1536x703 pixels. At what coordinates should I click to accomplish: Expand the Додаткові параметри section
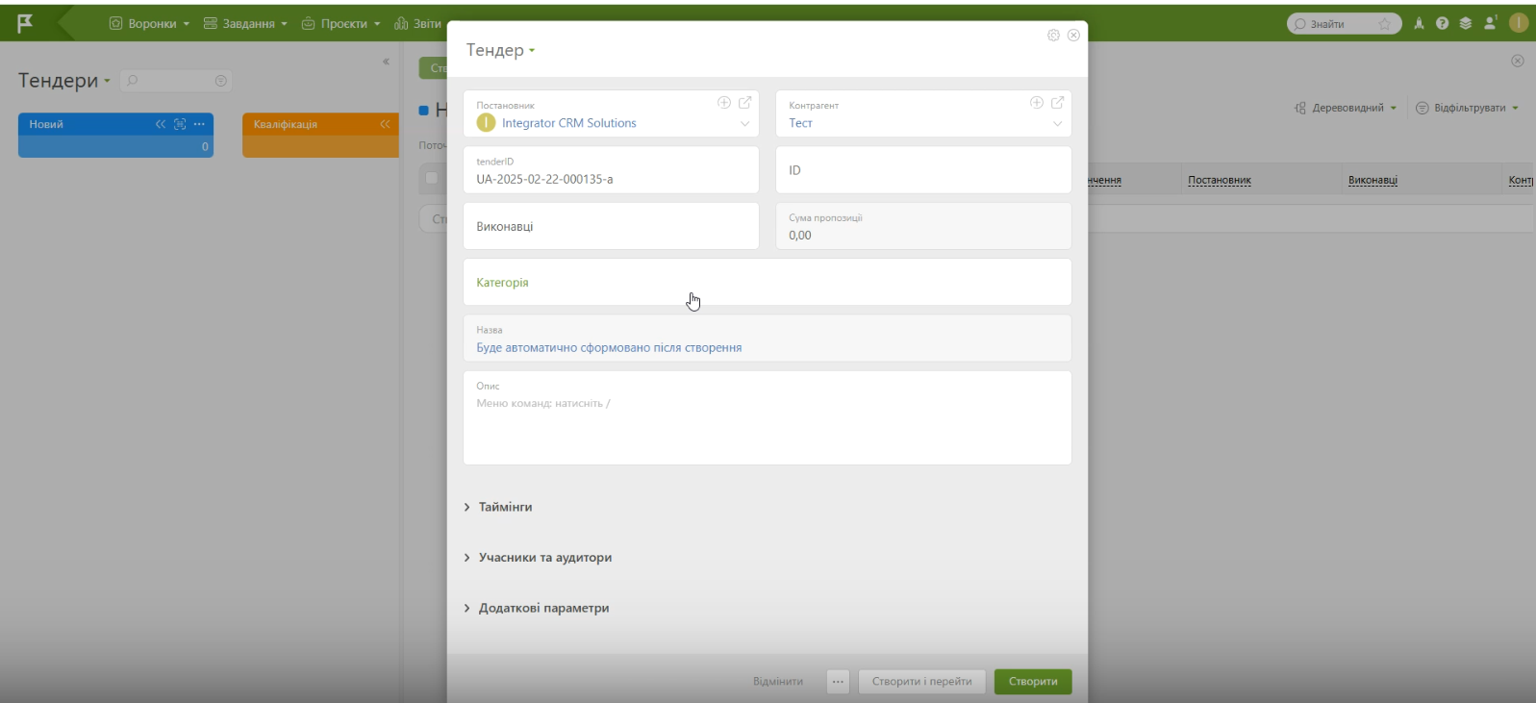543,609
